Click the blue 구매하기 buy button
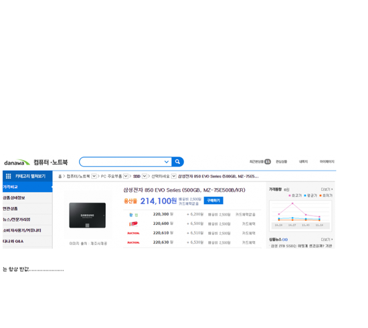This screenshot has height=328, width=368. tap(213, 201)
